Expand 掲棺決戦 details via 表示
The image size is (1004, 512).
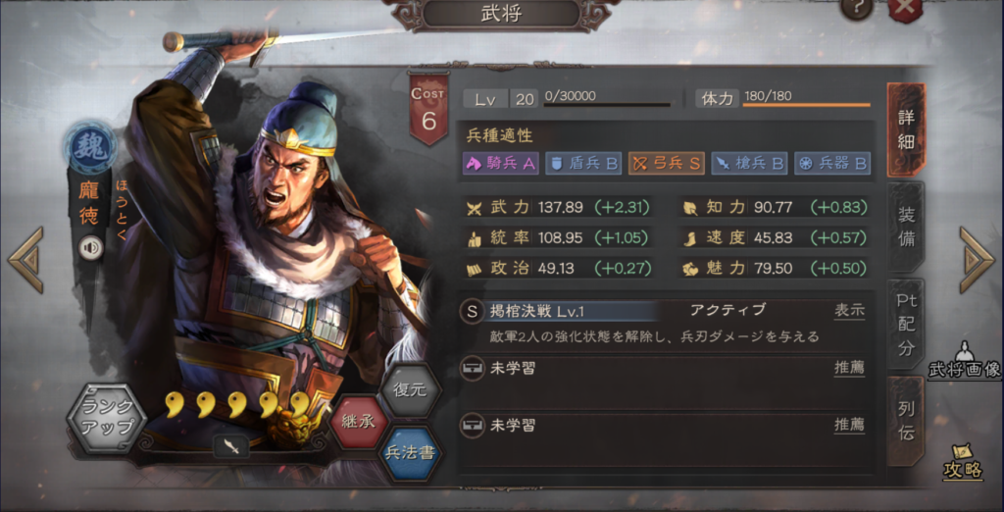(849, 312)
